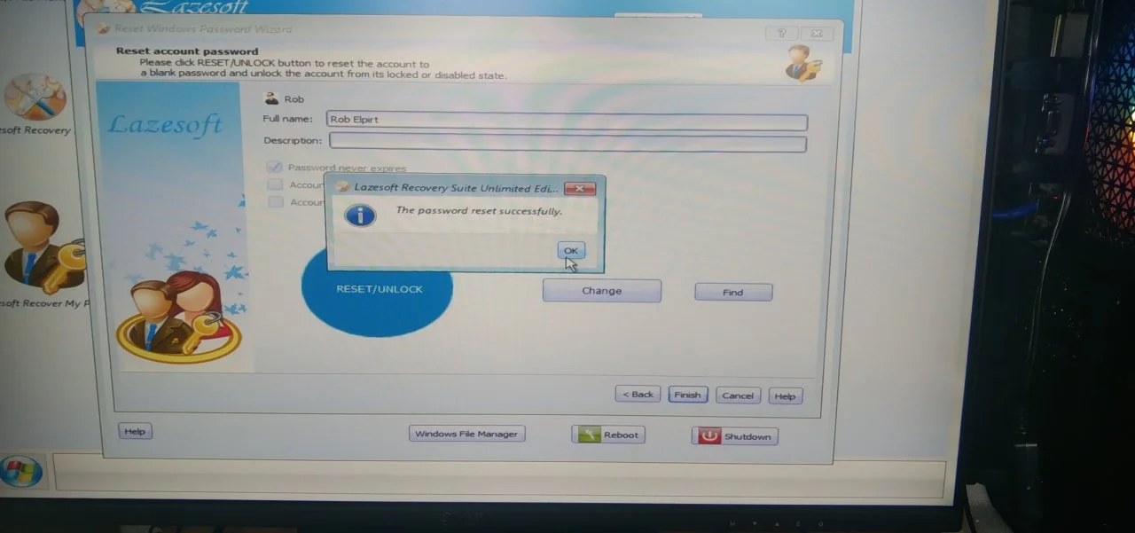Open the Windows Start orb
The image size is (1135, 533).
coord(21,471)
